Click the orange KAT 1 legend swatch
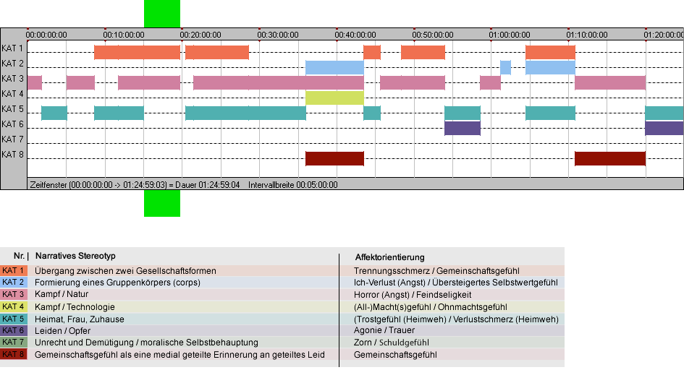Screen dimensions: 684x383 14,270
